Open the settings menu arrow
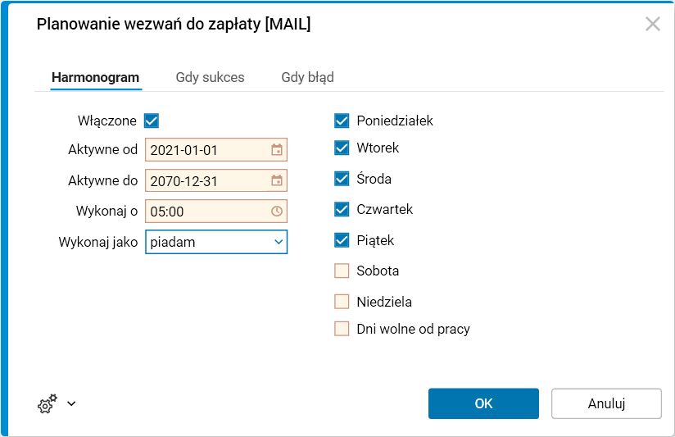 click(71, 403)
